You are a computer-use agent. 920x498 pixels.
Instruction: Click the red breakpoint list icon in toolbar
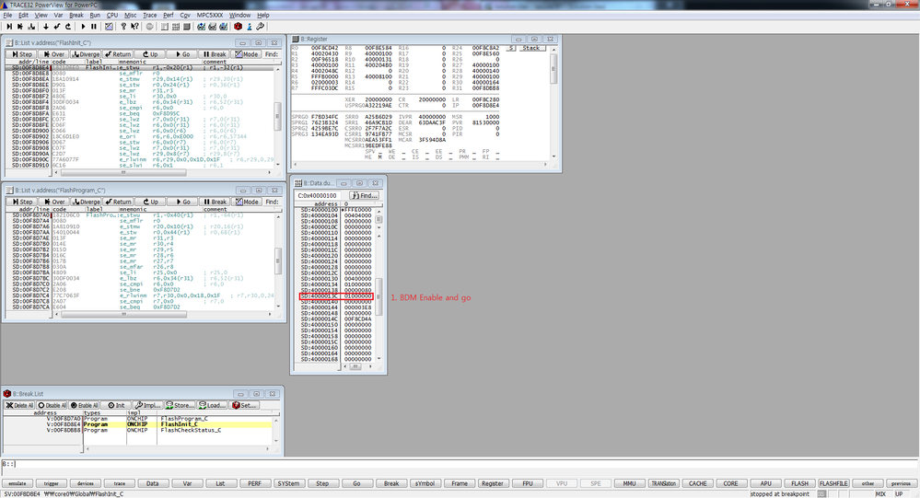click(x=238, y=27)
